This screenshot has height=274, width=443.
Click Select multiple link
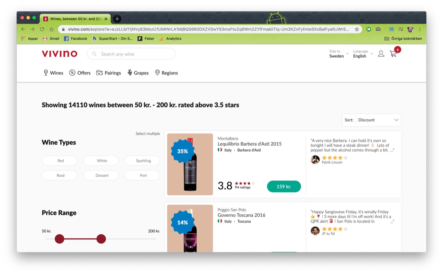coord(148,134)
